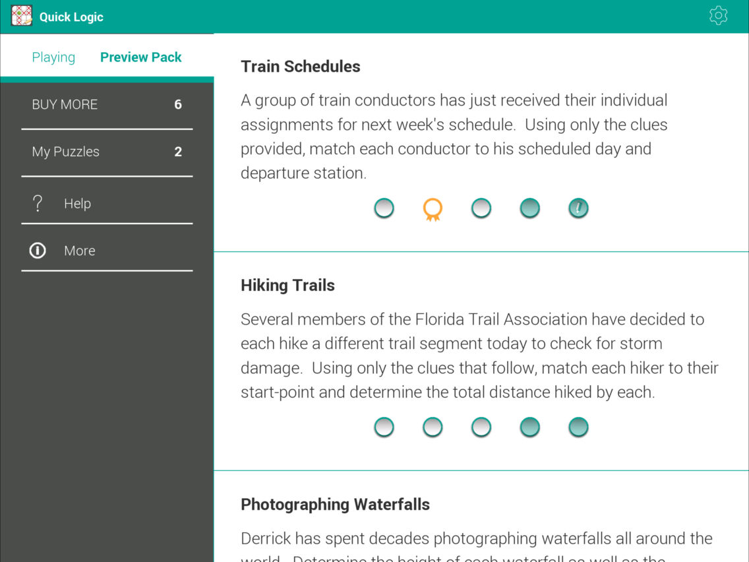Select third Hiking Trails puzzle circle

[x=481, y=427]
